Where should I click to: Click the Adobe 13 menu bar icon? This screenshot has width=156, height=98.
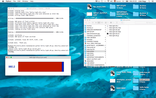click(x=97, y=1)
